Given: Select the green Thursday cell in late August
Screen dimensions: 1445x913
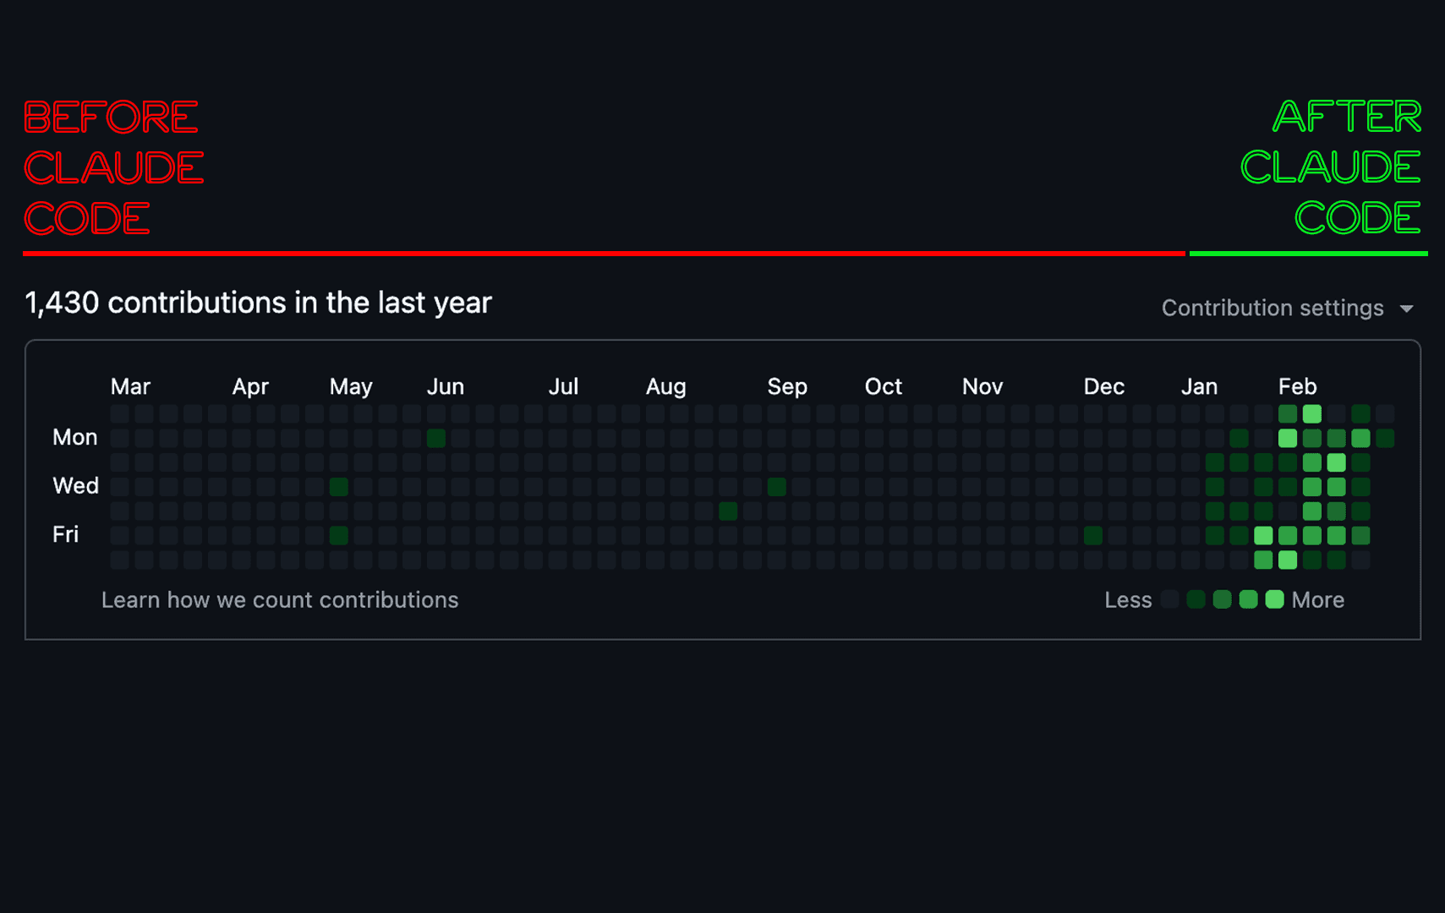Looking at the screenshot, I should (x=728, y=511).
